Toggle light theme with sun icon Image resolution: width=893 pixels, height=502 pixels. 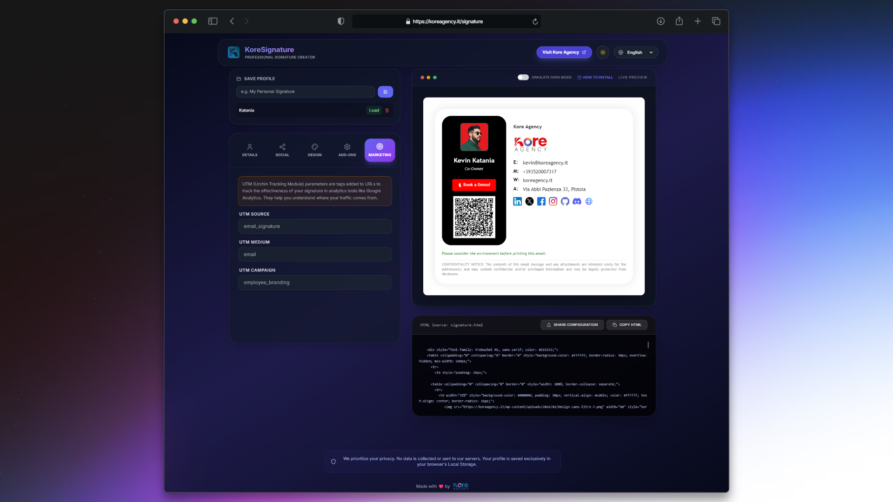[x=603, y=53]
